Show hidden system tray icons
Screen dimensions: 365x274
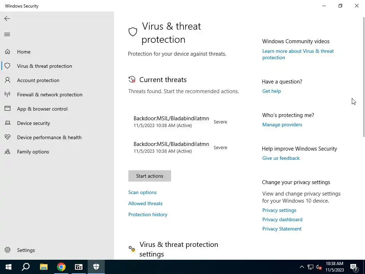[x=302, y=267]
